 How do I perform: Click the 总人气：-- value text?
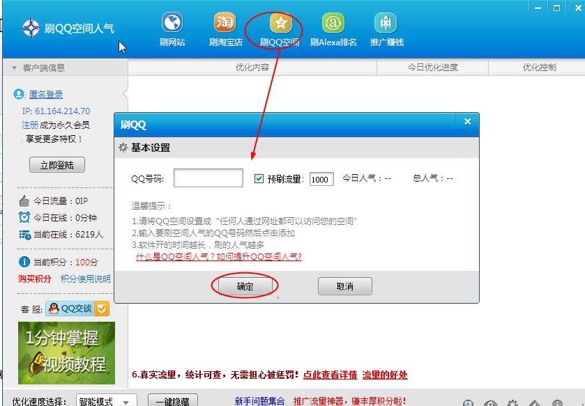pyautogui.click(x=433, y=178)
